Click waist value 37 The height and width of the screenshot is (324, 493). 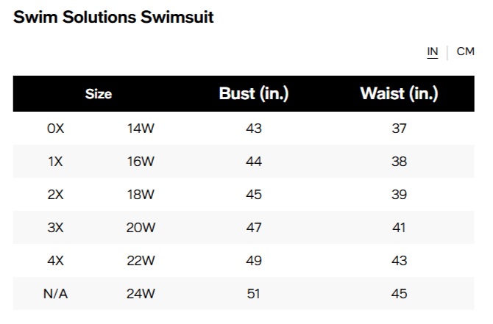(399, 129)
